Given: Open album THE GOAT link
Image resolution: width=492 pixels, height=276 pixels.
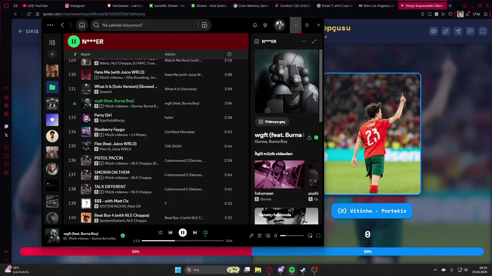Looking at the screenshot, I should [173, 146].
